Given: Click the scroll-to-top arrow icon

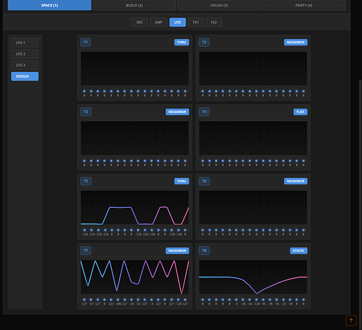Looking at the screenshot, I should coord(351,321).
